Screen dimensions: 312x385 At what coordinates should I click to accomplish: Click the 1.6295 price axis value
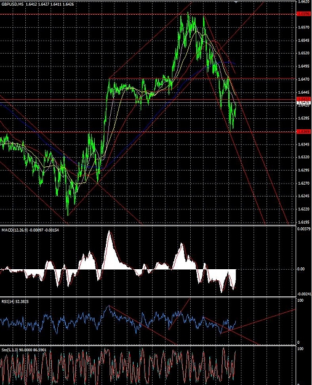pos(303,170)
